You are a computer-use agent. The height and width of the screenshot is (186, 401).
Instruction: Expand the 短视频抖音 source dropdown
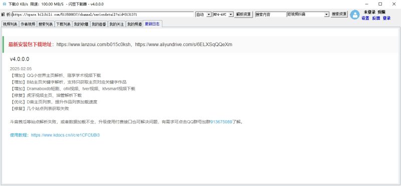(326, 15)
